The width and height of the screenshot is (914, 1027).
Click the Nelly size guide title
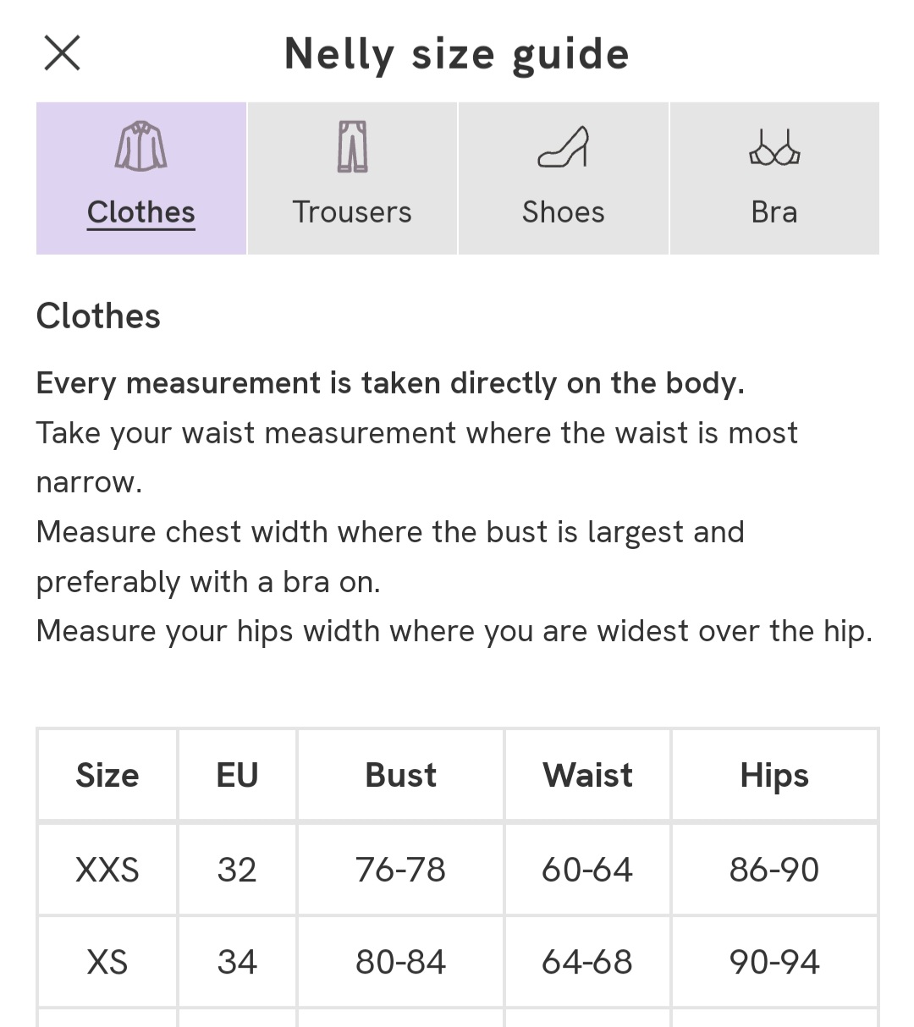457,54
